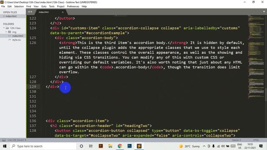This screenshot has height=150, width=267.
Task: Open the File menu
Action: 3,7
